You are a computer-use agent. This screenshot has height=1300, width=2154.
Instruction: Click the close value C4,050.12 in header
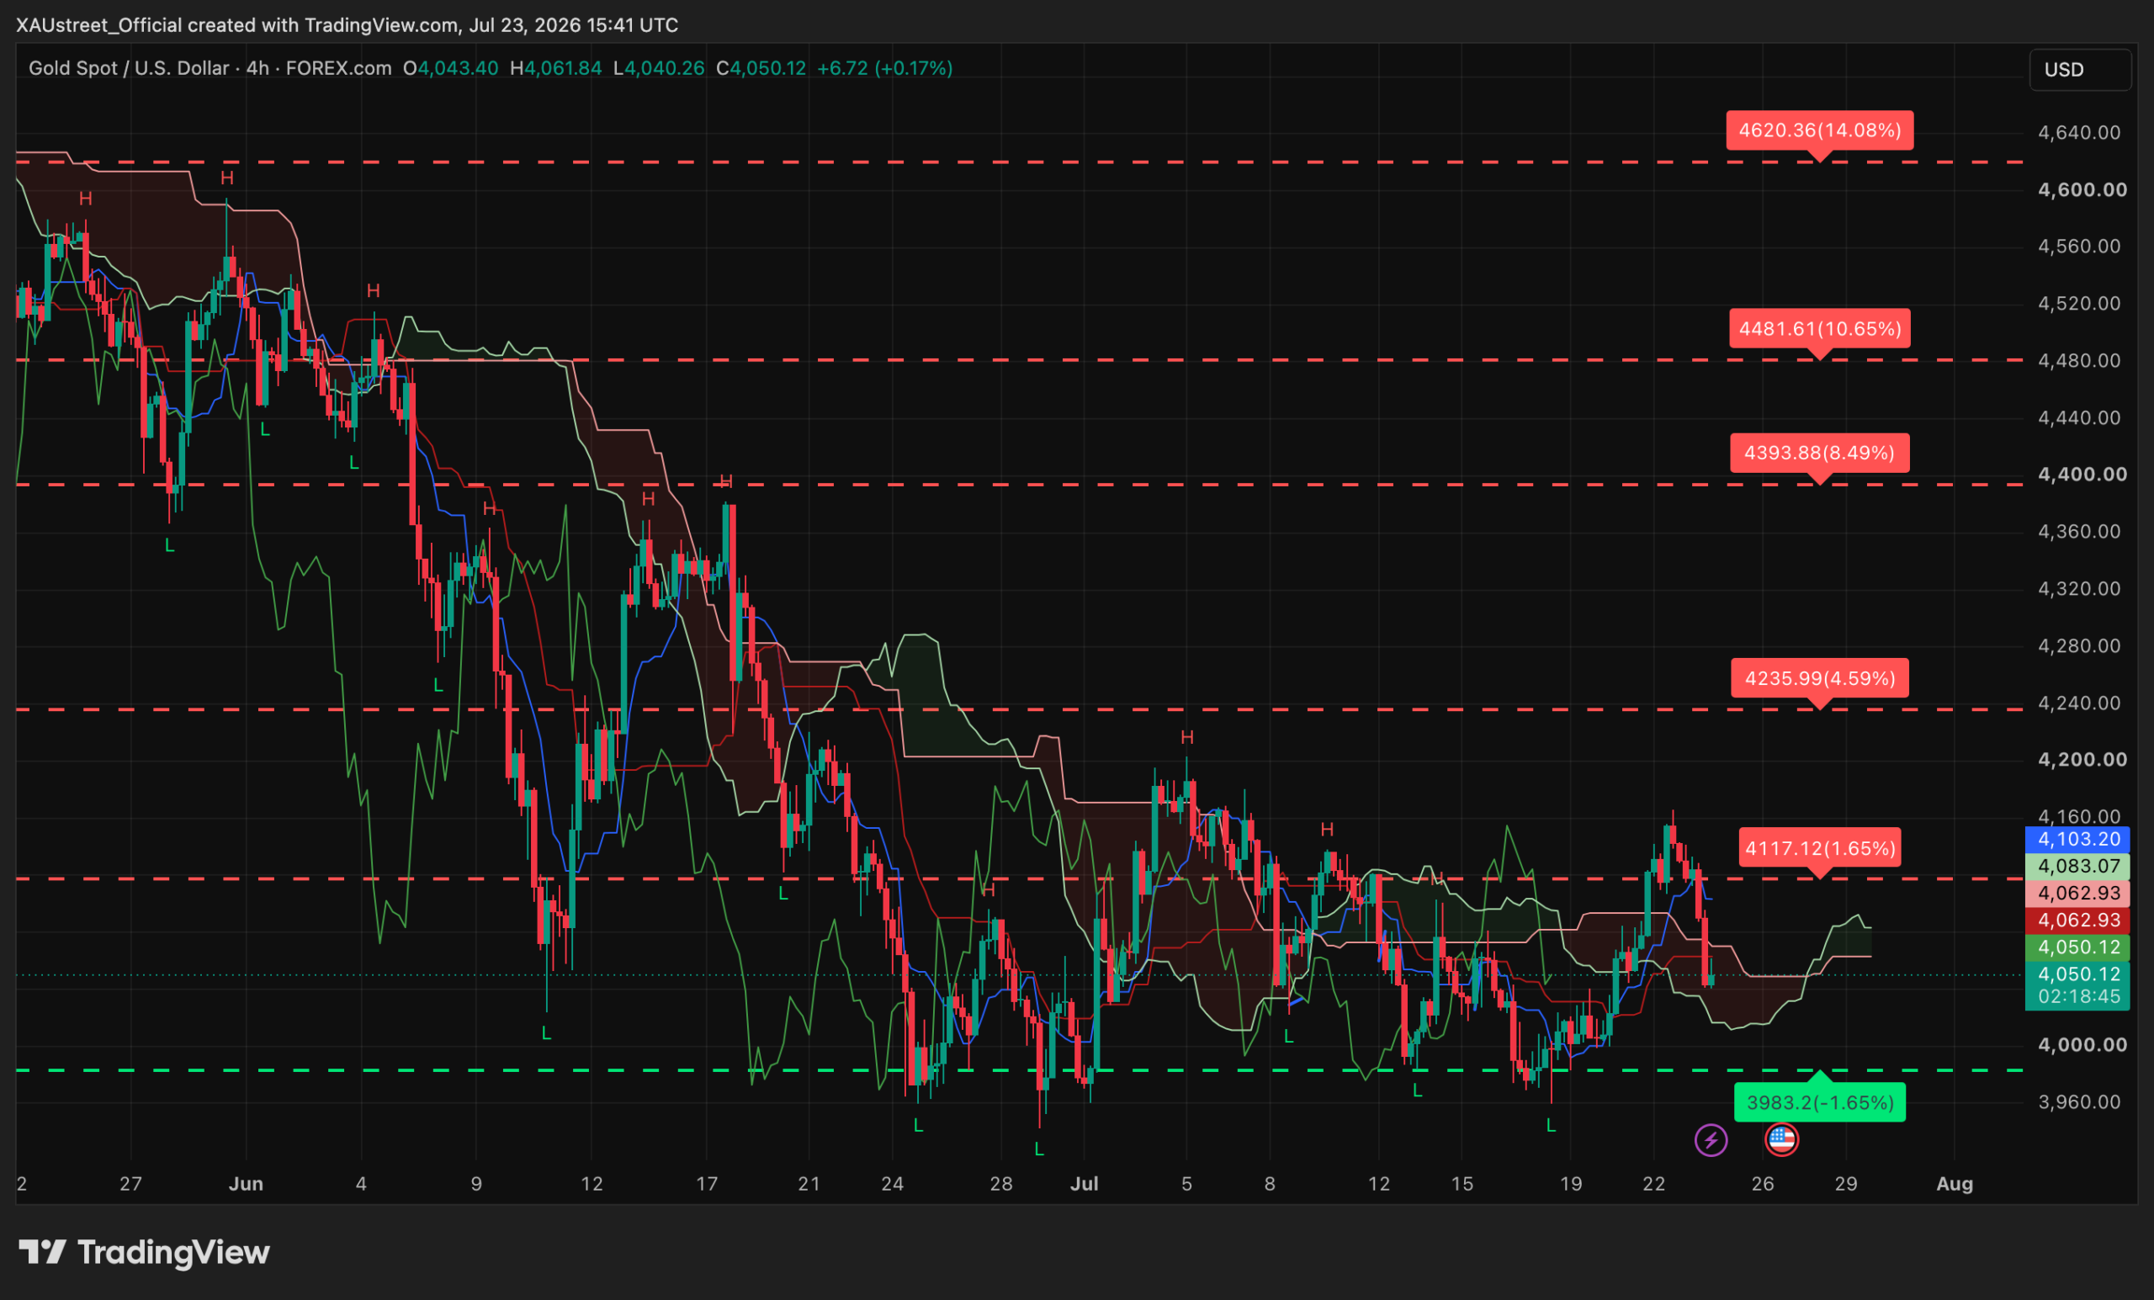(x=761, y=68)
